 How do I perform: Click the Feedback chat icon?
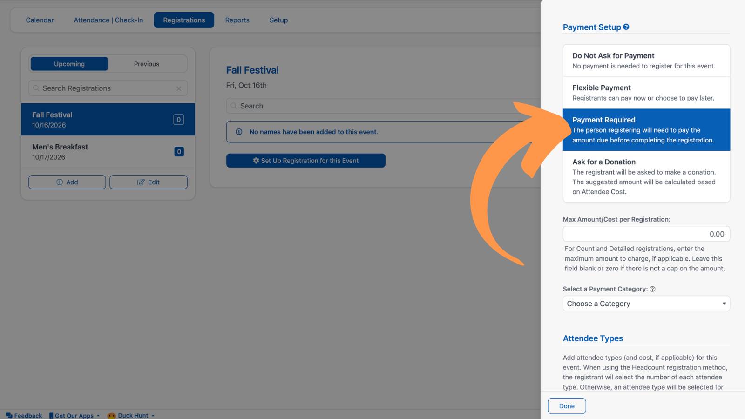pos(9,415)
